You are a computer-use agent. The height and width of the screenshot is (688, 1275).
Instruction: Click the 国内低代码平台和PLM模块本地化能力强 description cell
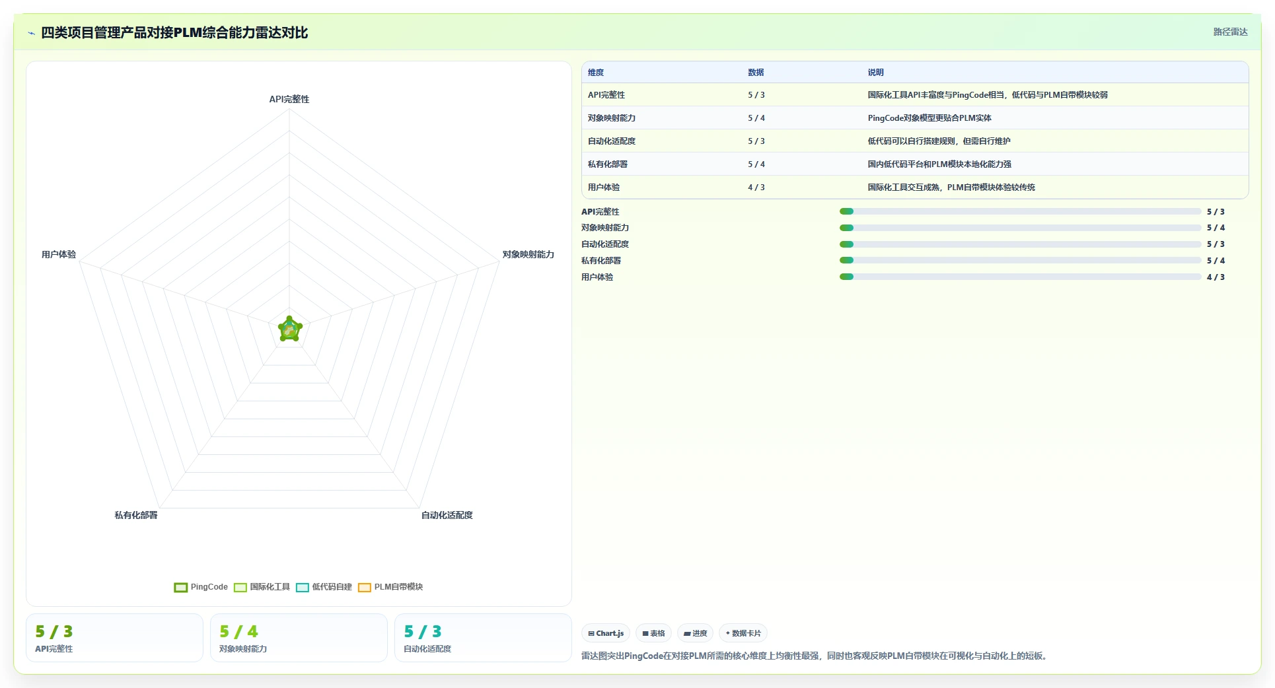pos(939,164)
